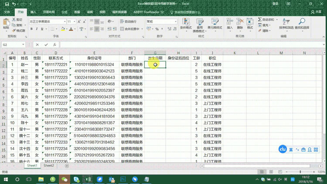Click Find and Select (查找和选择) magnifier
This screenshot has width=327, height=184.
click(302, 24)
